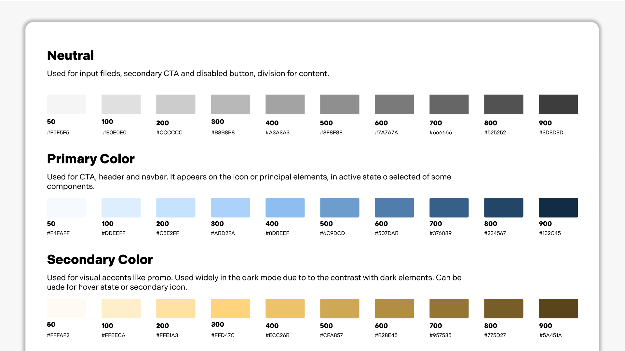Click the Neutral section heading
Screen dimensions: 625x351
(71, 56)
